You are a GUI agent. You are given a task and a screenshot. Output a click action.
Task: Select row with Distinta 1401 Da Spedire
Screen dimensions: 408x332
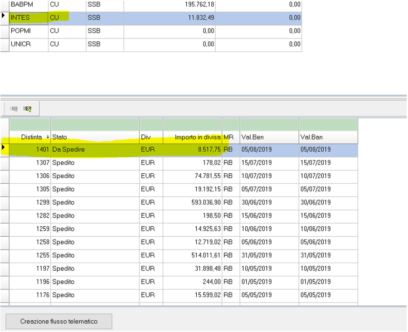[95, 149]
